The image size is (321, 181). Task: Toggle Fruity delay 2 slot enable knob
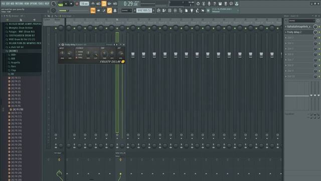(315, 32)
